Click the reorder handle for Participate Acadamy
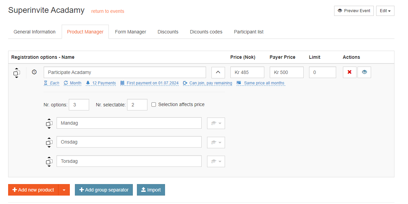Viewport: 408px width, 204px height. point(17,73)
